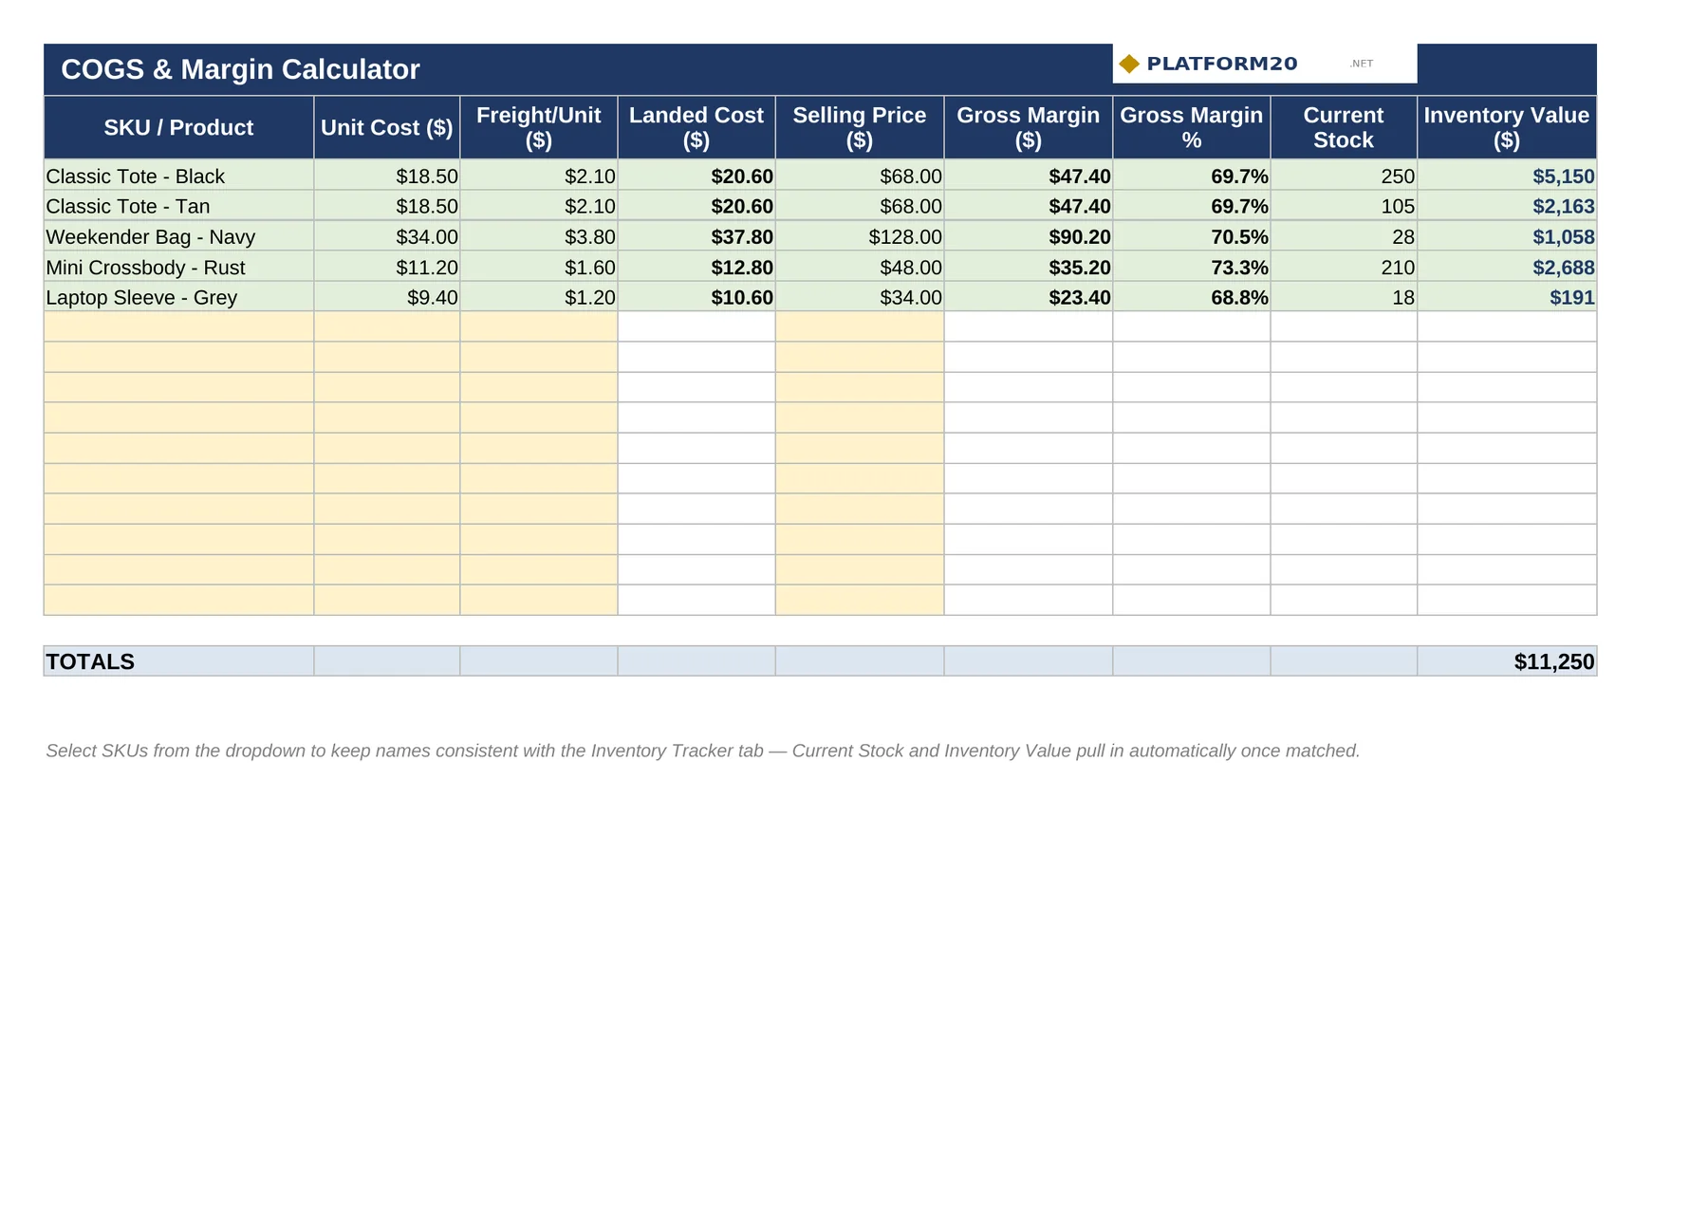The width and height of the screenshot is (1708, 1207).
Task: Click inventory value $5,150
Action: coord(1507,176)
